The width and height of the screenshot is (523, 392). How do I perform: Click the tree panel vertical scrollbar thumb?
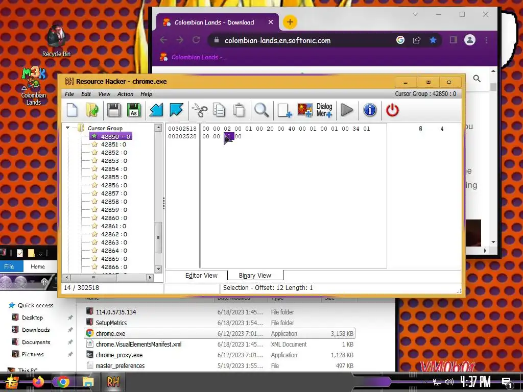[x=158, y=237]
